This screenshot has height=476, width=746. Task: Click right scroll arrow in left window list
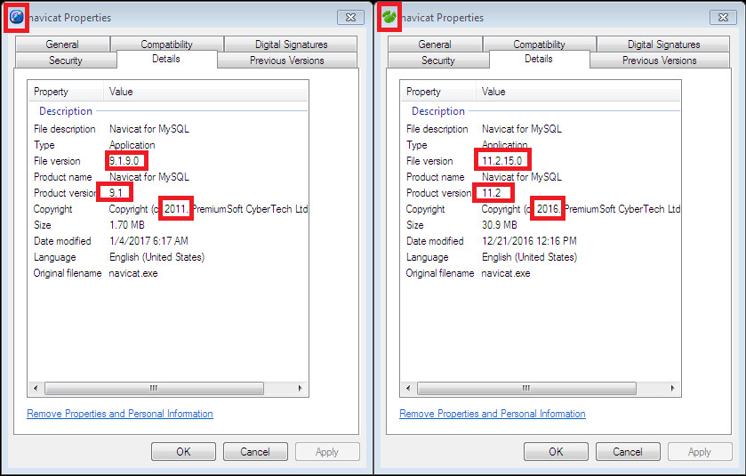(301, 389)
